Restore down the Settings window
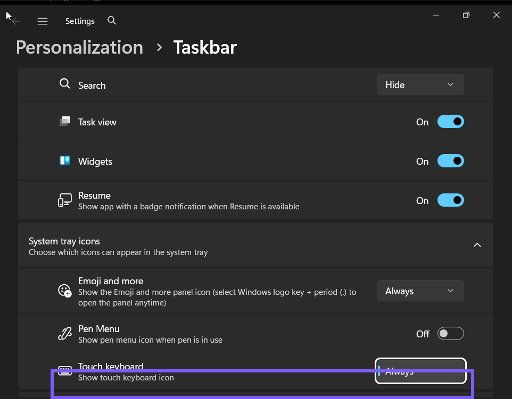Screen dimensions: 512x399 click(x=466, y=15)
